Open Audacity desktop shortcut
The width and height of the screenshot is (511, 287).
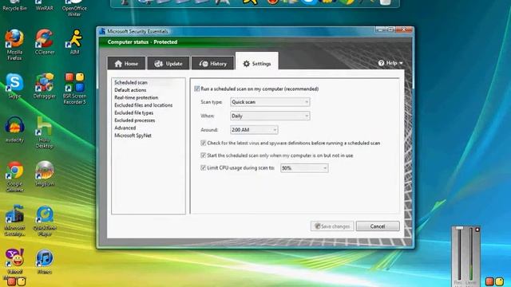tap(14, 129)
